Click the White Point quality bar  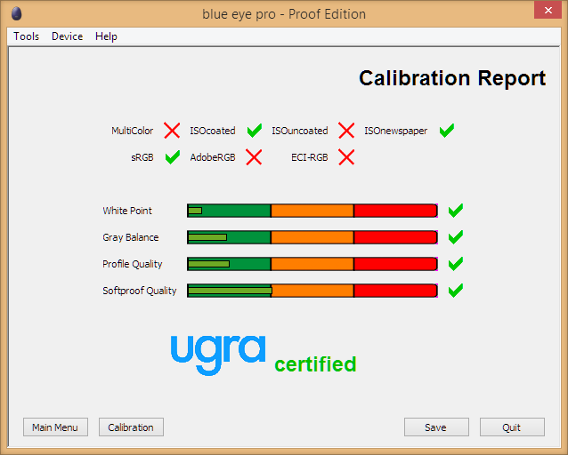click(312, 211)
